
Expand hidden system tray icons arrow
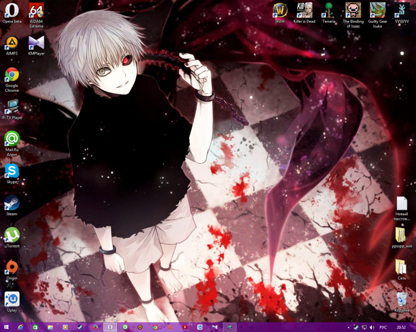click(x=348, y=327)
